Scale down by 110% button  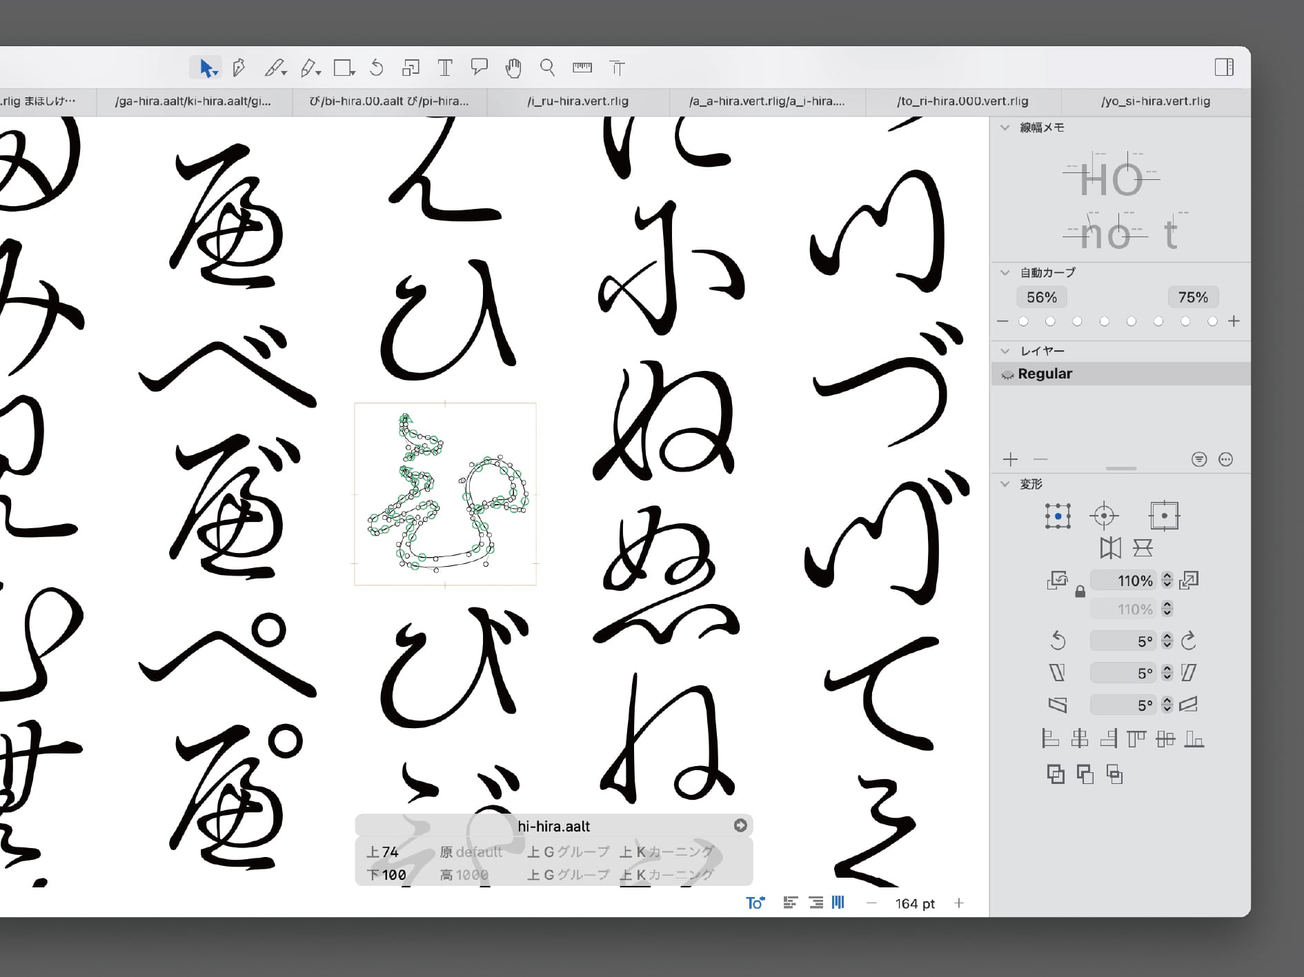pos(1056,581)
